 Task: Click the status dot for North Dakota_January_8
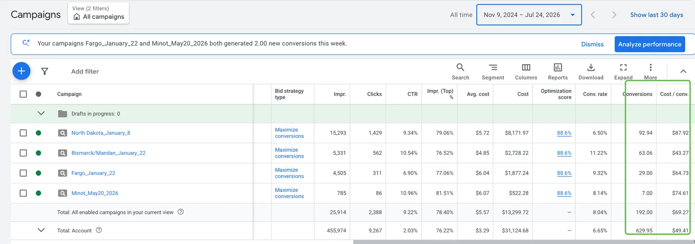(x=38, y=133)
